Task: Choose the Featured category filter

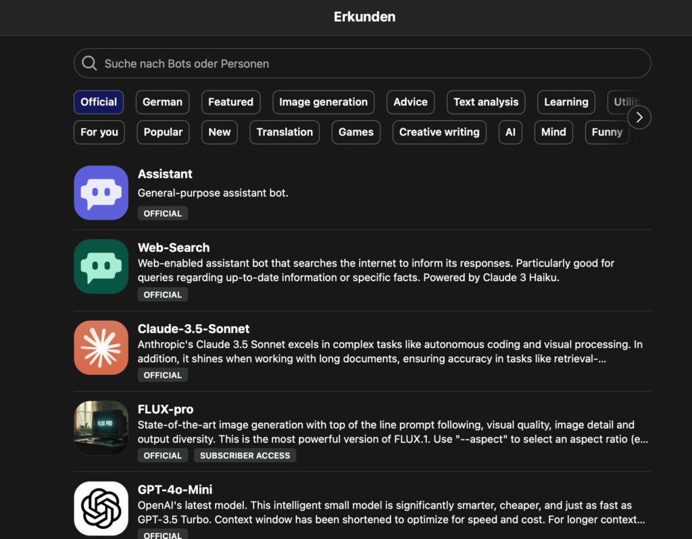Action: click(230, 102)
